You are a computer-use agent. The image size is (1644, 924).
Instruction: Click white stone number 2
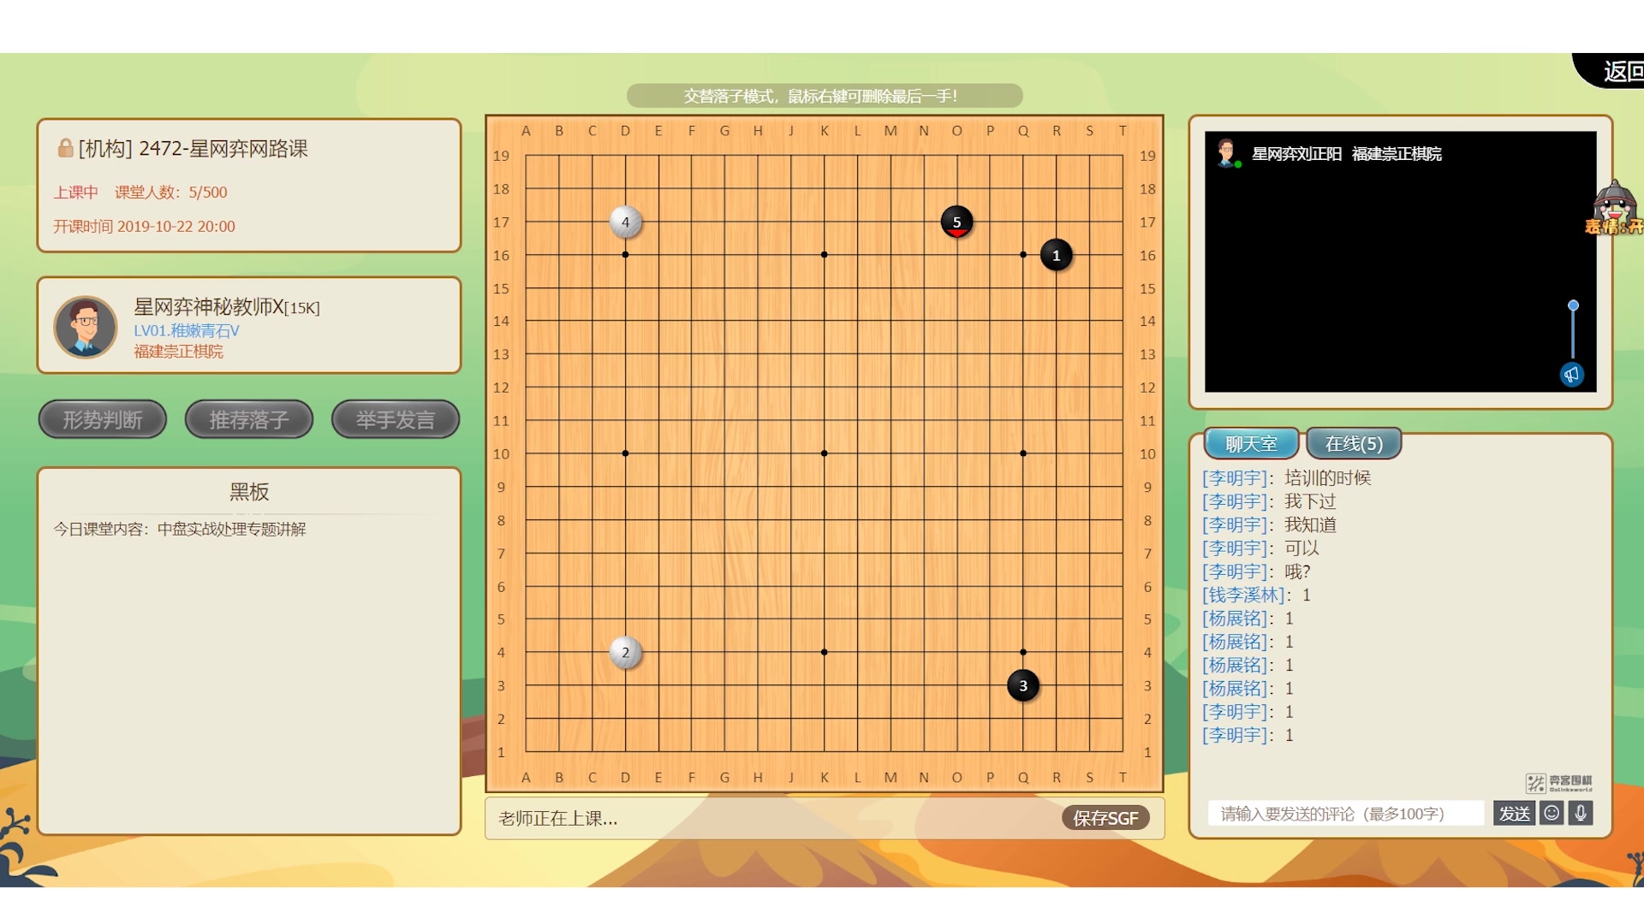click(x=625, y=653)
